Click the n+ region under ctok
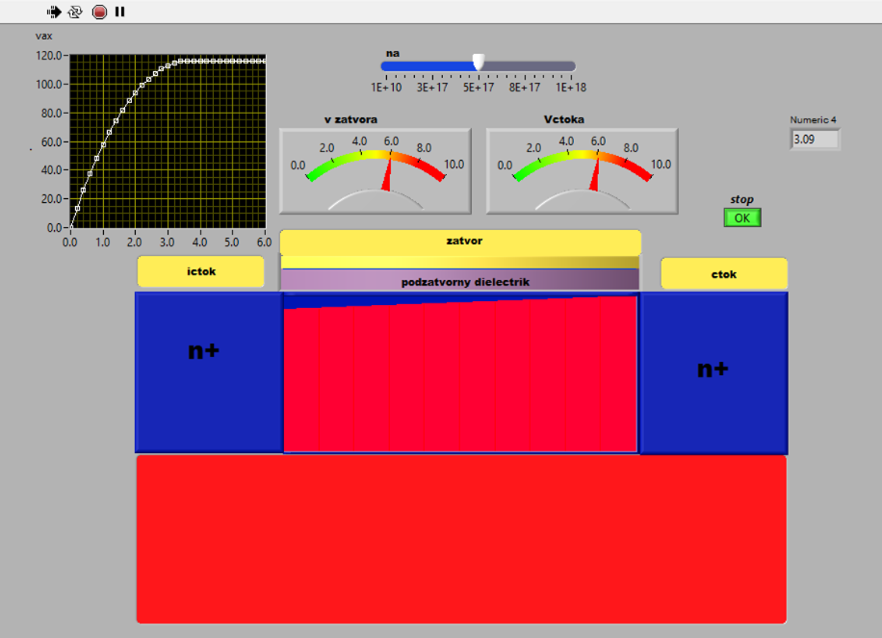The width and height of the screenshot is (882, 638). point(713,372)
